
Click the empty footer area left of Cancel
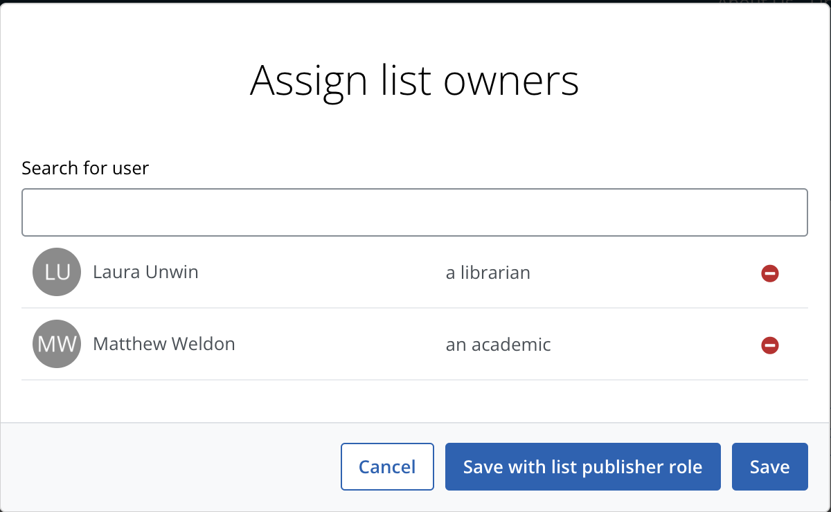(170, 467)
